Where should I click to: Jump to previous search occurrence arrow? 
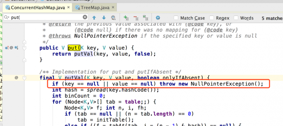click(x=94, y=18)
